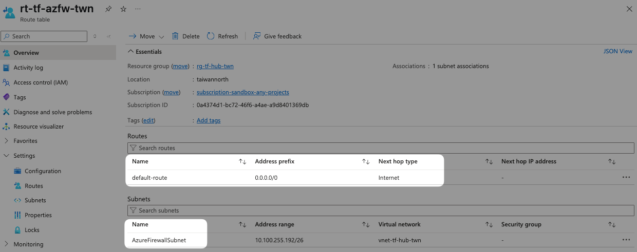Toggle expand-collapse arrows next to sidebar search
The height and width of the screenshot is (252, 637).
click(x=95, y=36)
